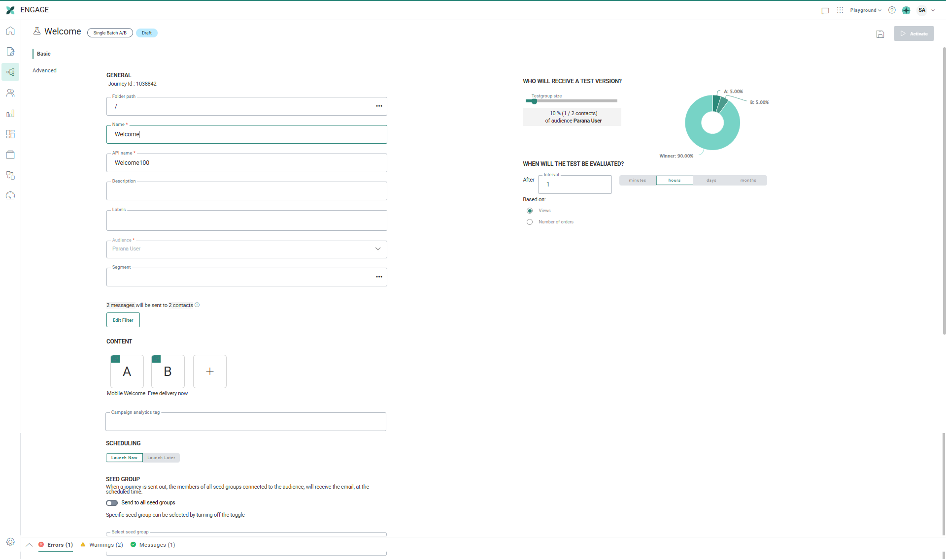Click the home icon in left sidebar

10,31
